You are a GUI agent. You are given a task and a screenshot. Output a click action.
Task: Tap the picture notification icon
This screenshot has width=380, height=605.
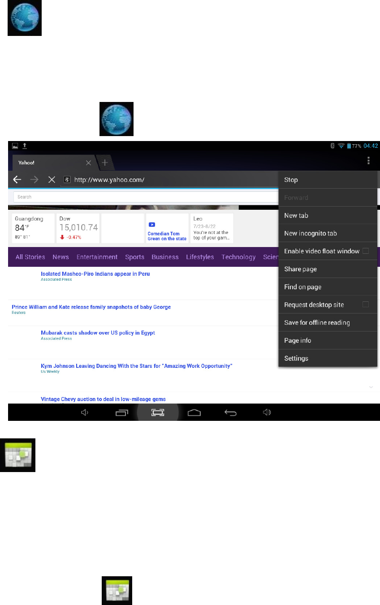[x=15, y=146]
